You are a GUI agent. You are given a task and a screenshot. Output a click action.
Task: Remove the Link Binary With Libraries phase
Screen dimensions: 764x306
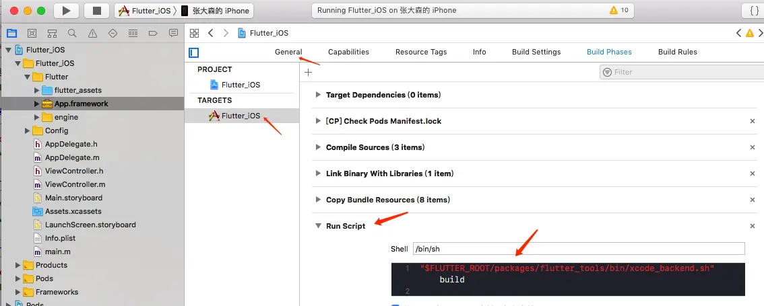[753, 174]
